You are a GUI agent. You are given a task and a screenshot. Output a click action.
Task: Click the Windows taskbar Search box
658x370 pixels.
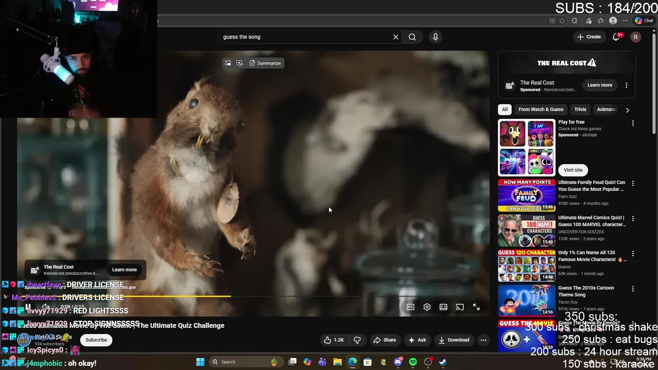coord(245,362)
